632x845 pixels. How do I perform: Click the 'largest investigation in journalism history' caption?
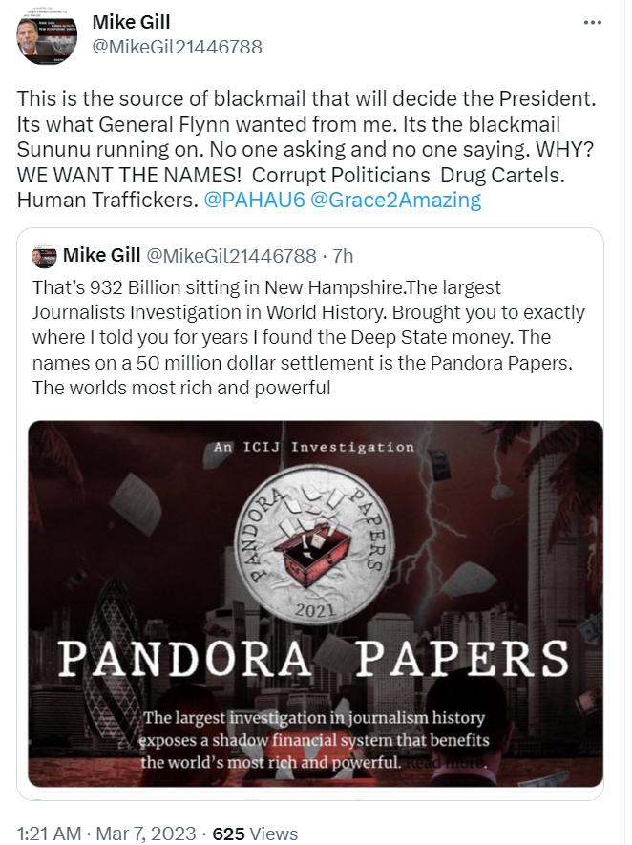pos(313,718)
